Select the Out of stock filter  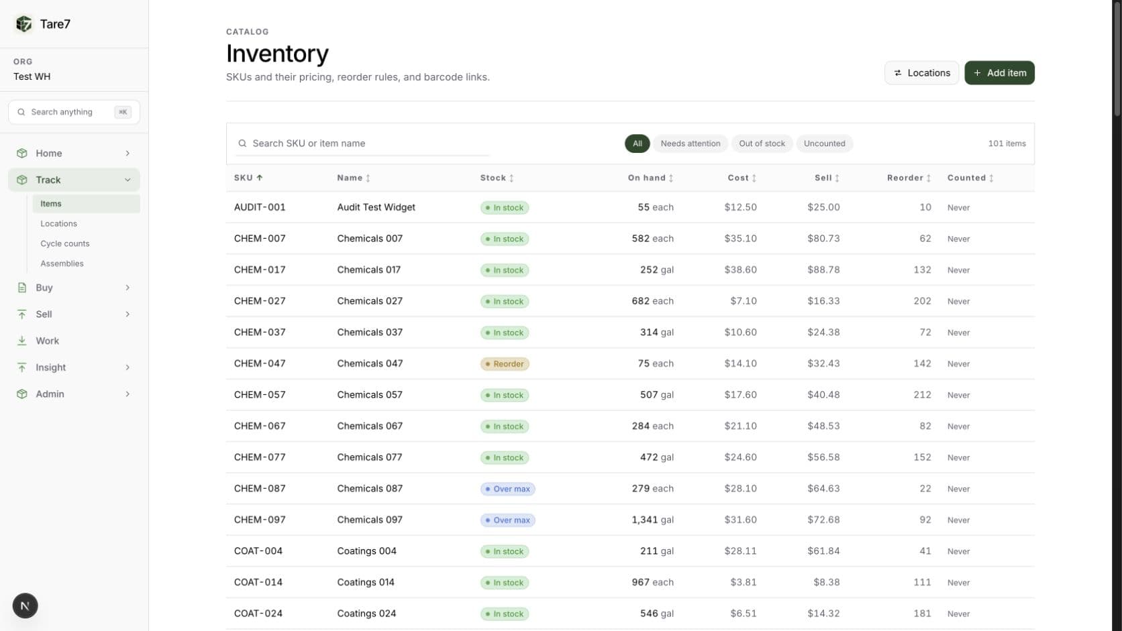tap(762, 144)
